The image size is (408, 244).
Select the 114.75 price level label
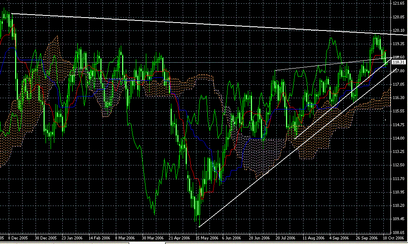[x=398, y=125]
